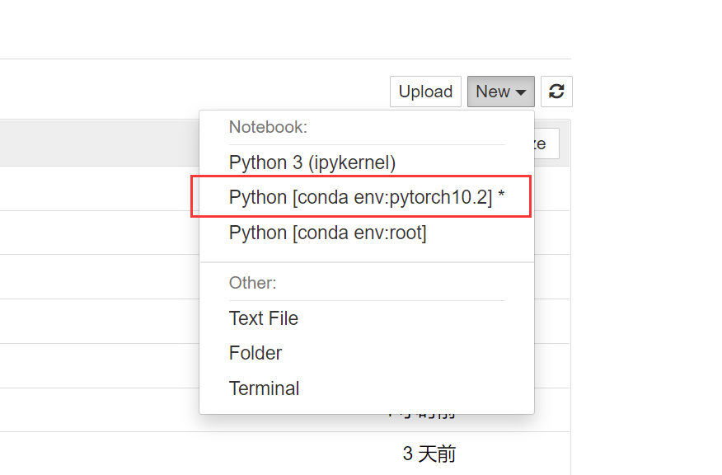Choose Python [conda env:root] notebook

(x=327, y=233)
